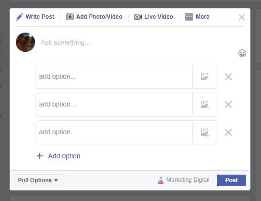
Task: Click the profile picture thumbnail
Action: (25, 42)
